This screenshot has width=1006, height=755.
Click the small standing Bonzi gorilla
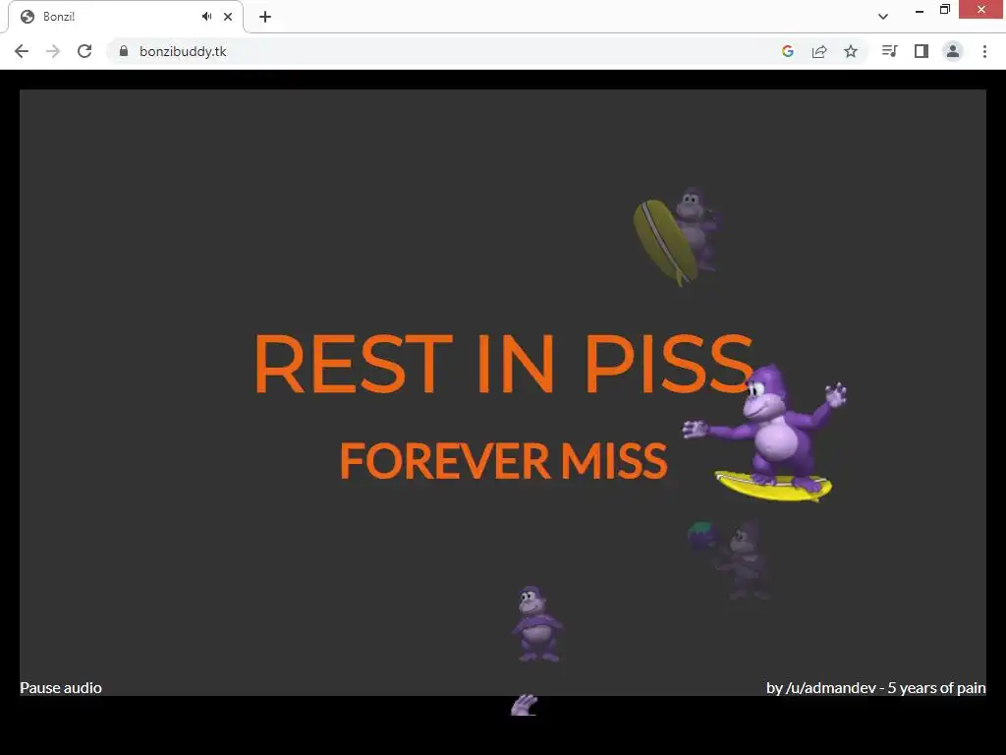coord(537,623)
